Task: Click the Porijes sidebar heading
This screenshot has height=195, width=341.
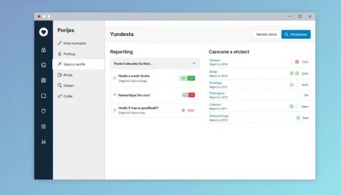Action: coord(66,30)
